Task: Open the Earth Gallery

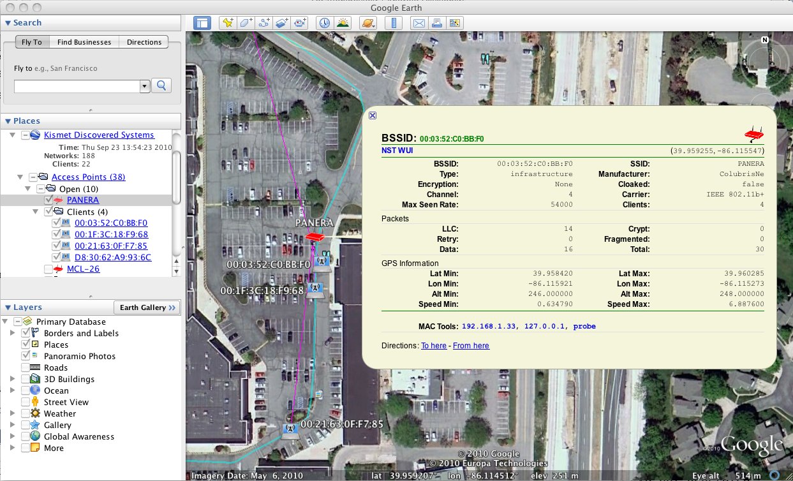Action: point(147,307)
